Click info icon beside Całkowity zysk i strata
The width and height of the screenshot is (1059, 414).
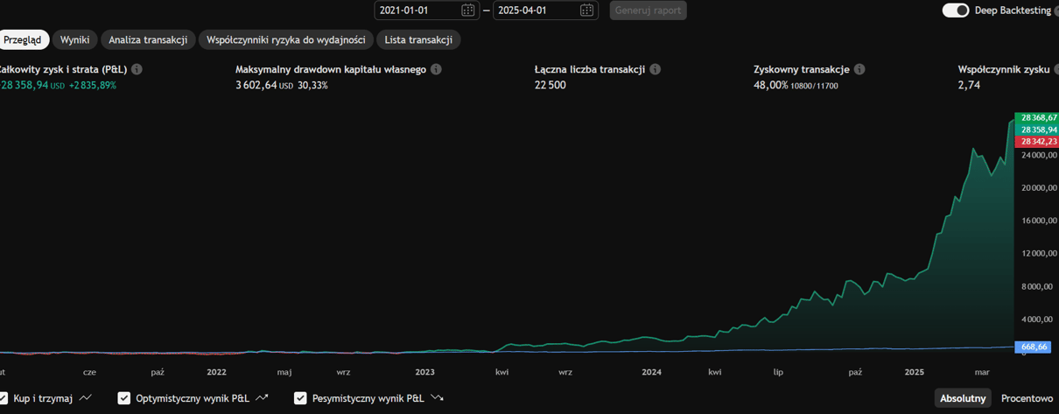point(137,69)
